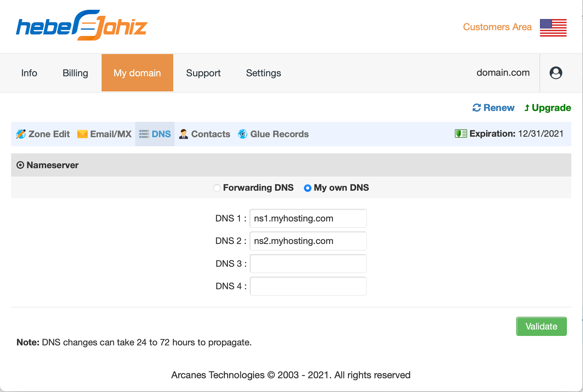
Task: Click the DNS list icon
Action: click(x=144, y=134)
